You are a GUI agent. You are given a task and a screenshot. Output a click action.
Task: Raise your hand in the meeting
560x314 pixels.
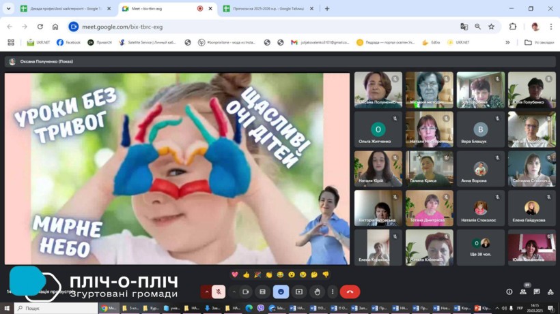coord(317,292)
